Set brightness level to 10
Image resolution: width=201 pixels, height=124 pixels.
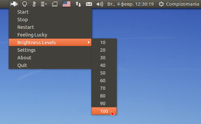pyautogui.click(x=104, y=42)
